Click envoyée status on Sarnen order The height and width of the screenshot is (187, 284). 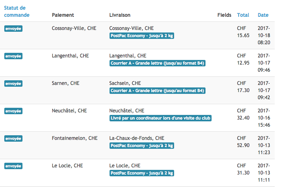13,84
